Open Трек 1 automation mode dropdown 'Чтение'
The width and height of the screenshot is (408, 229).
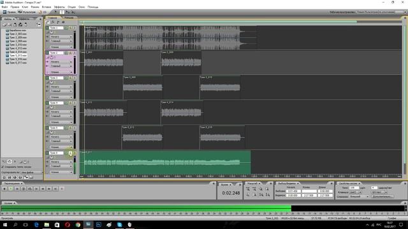point(61,47)
